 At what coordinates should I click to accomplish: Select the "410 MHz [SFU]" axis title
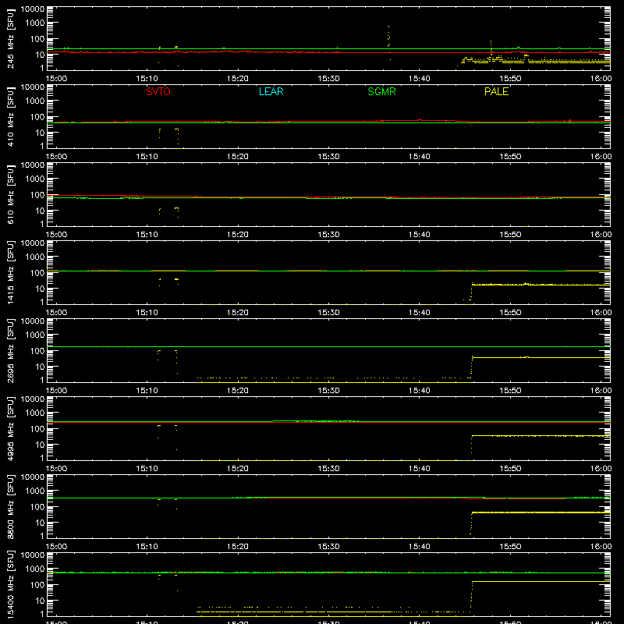pos(11,117)
